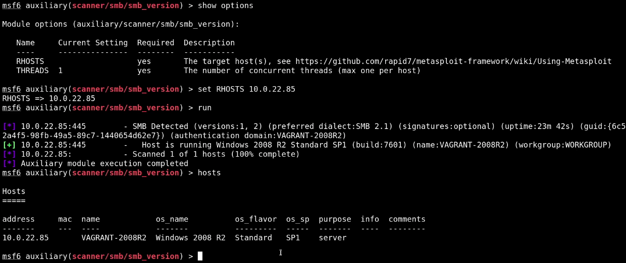
Task: Click the "address" column header
Action: pos(19,219)
